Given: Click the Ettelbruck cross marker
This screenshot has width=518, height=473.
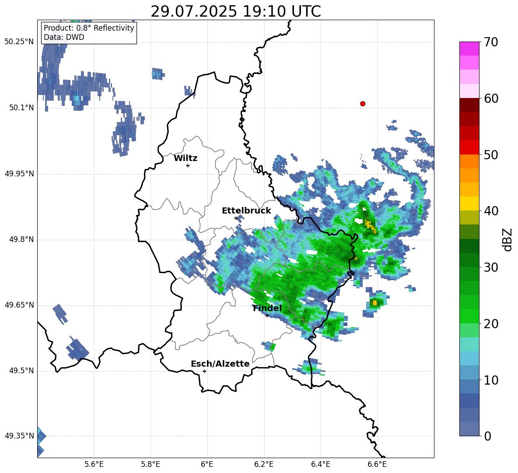Looking at the screenshot, I should tap(236, 218).
